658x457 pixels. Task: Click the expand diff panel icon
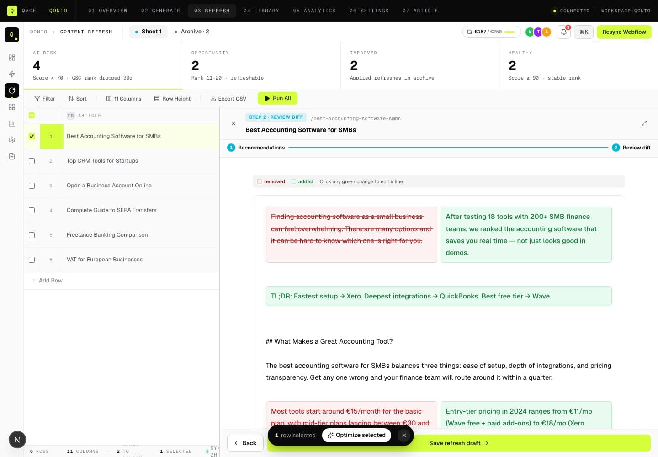pos(644,123)
